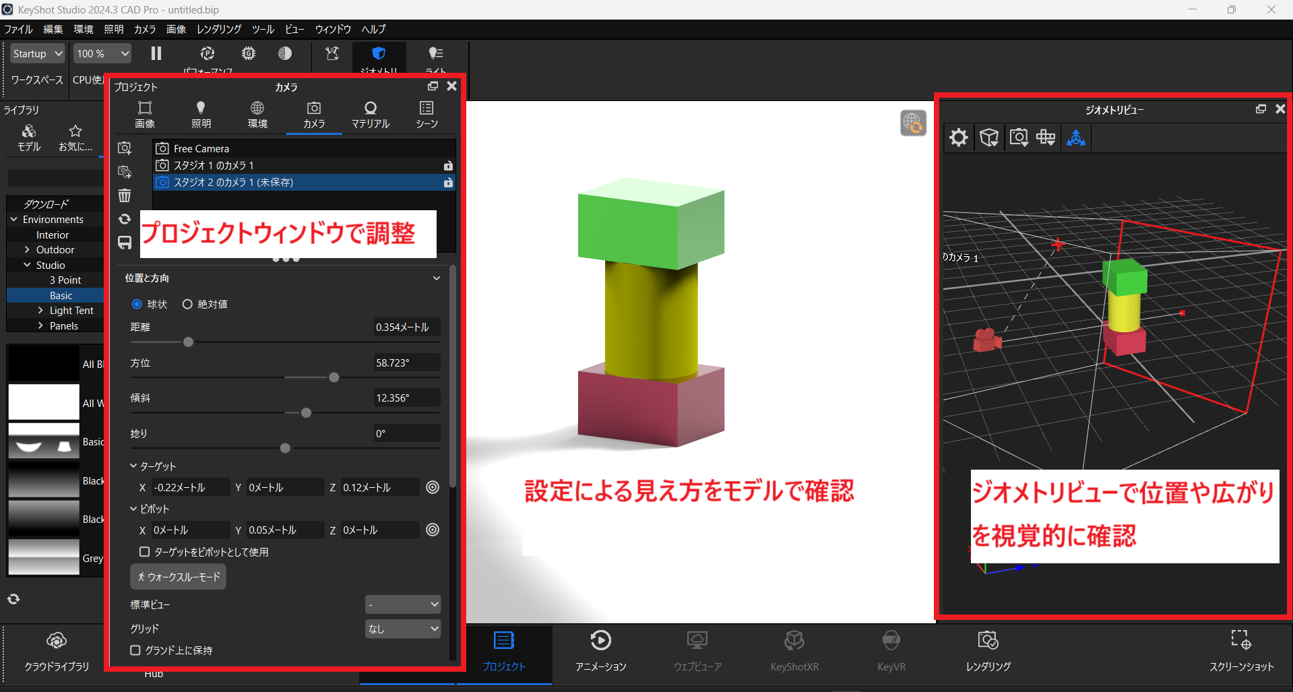Open the Performance mode icon

point(208,53)
